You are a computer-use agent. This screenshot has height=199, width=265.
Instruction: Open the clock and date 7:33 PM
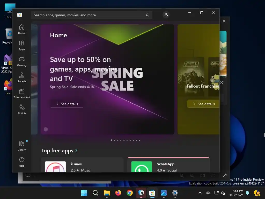point(236,193)
